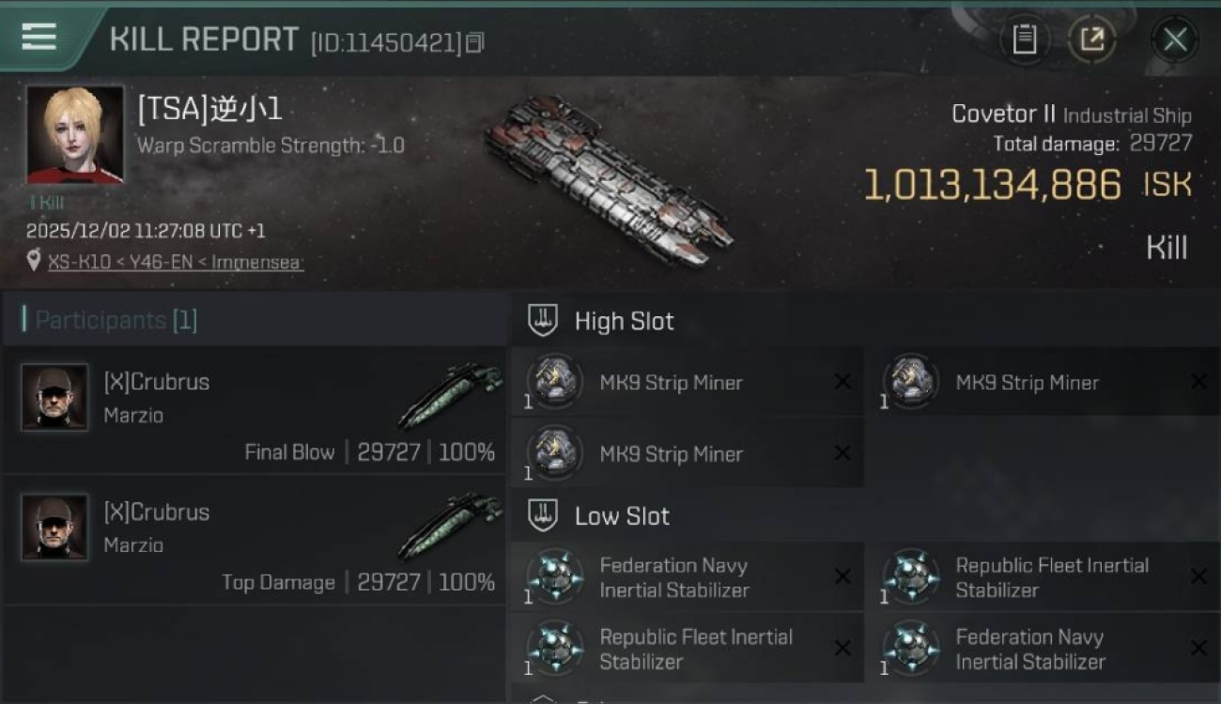This screenshot has height=704, width=1221.
Task: Select the Covetor II ship image
Action: pyautogui.click(x=608, y=178)
